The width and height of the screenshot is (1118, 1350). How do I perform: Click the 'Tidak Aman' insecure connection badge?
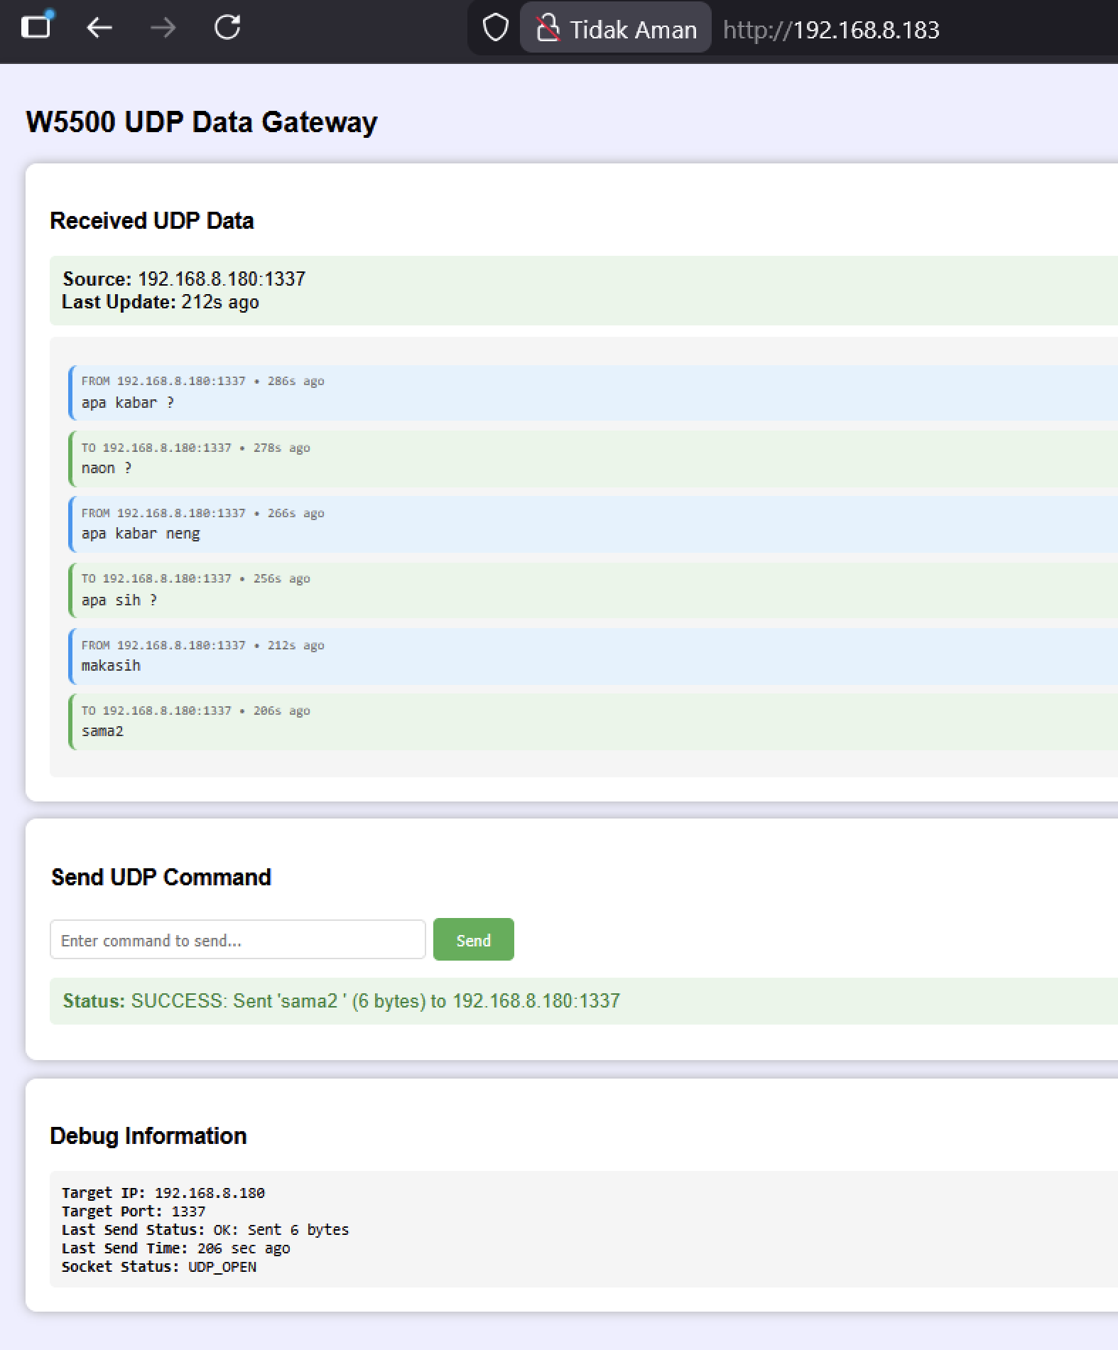[x=616, y=28]
